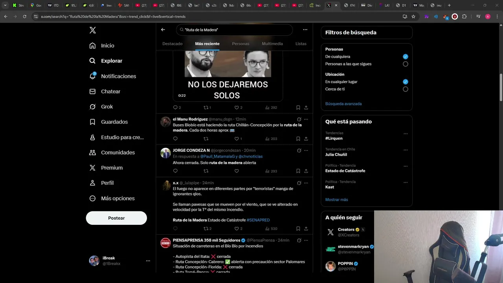Open Comunidades in sidebar
The image size is (503, 283).
pos(112,153)
